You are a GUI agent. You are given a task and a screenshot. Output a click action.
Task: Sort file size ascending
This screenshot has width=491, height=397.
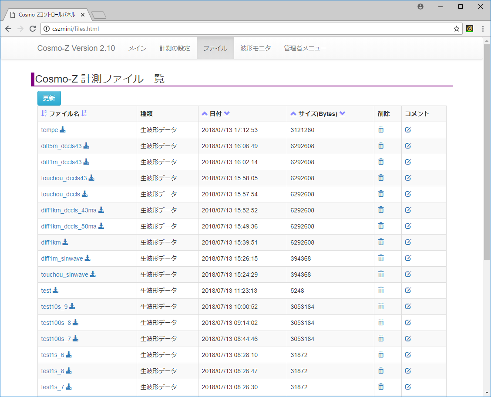pyautogui.click(x=293, y=114)
